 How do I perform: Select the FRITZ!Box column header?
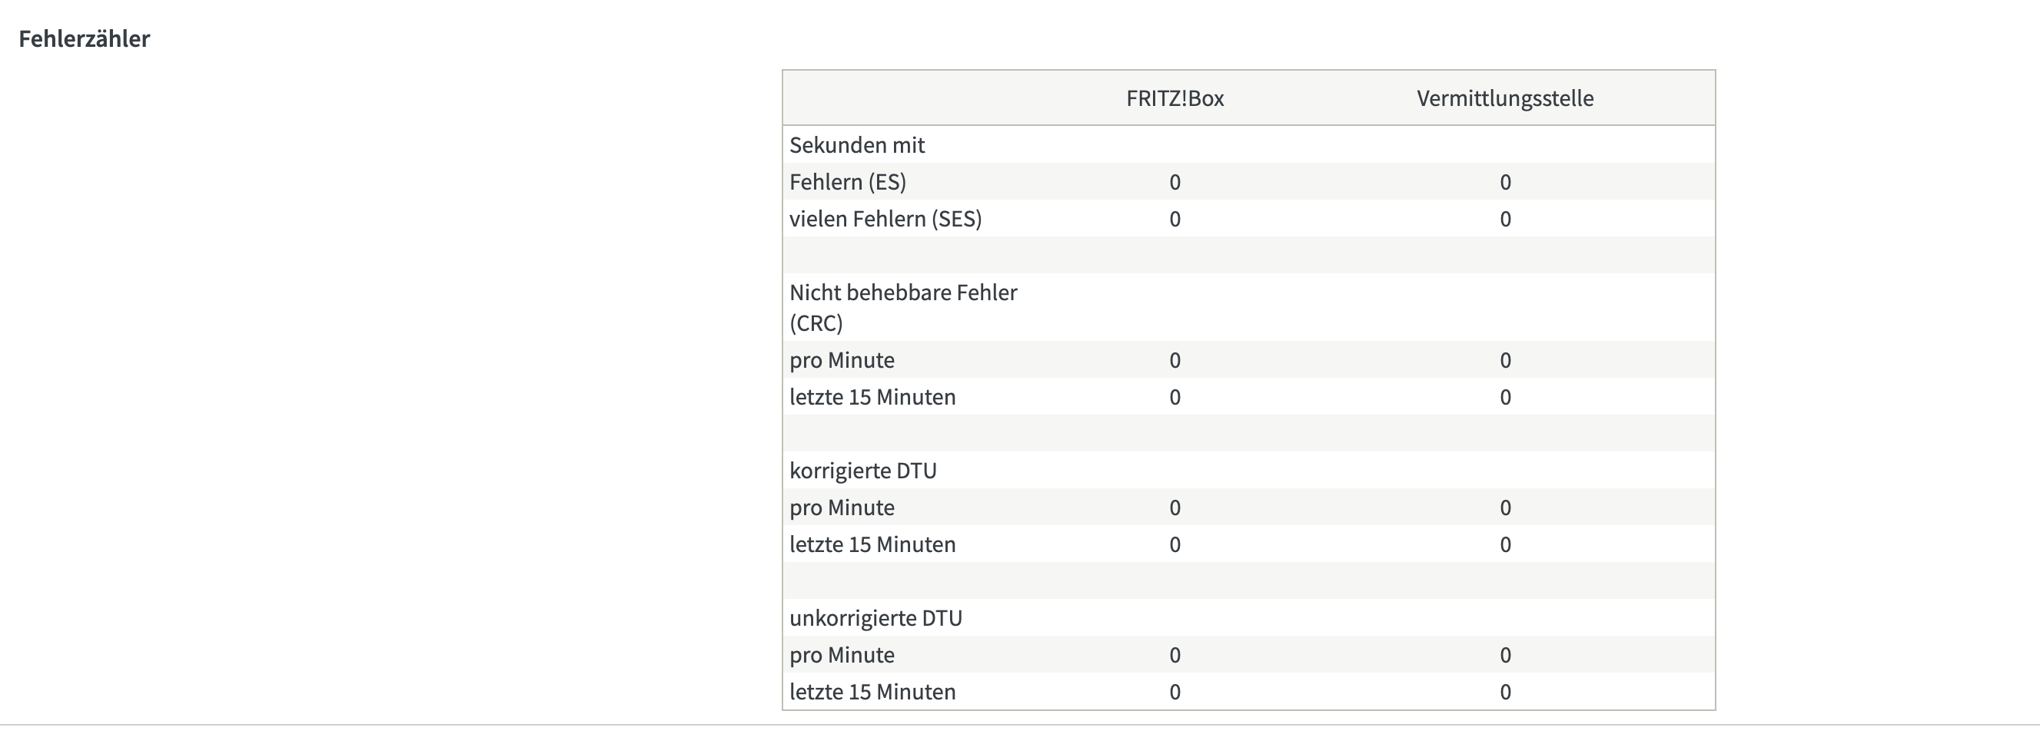[1174, 98]
